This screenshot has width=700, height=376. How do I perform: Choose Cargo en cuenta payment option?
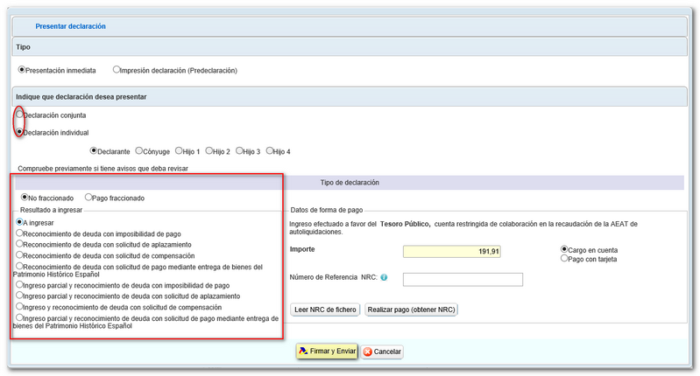[564, 248]
